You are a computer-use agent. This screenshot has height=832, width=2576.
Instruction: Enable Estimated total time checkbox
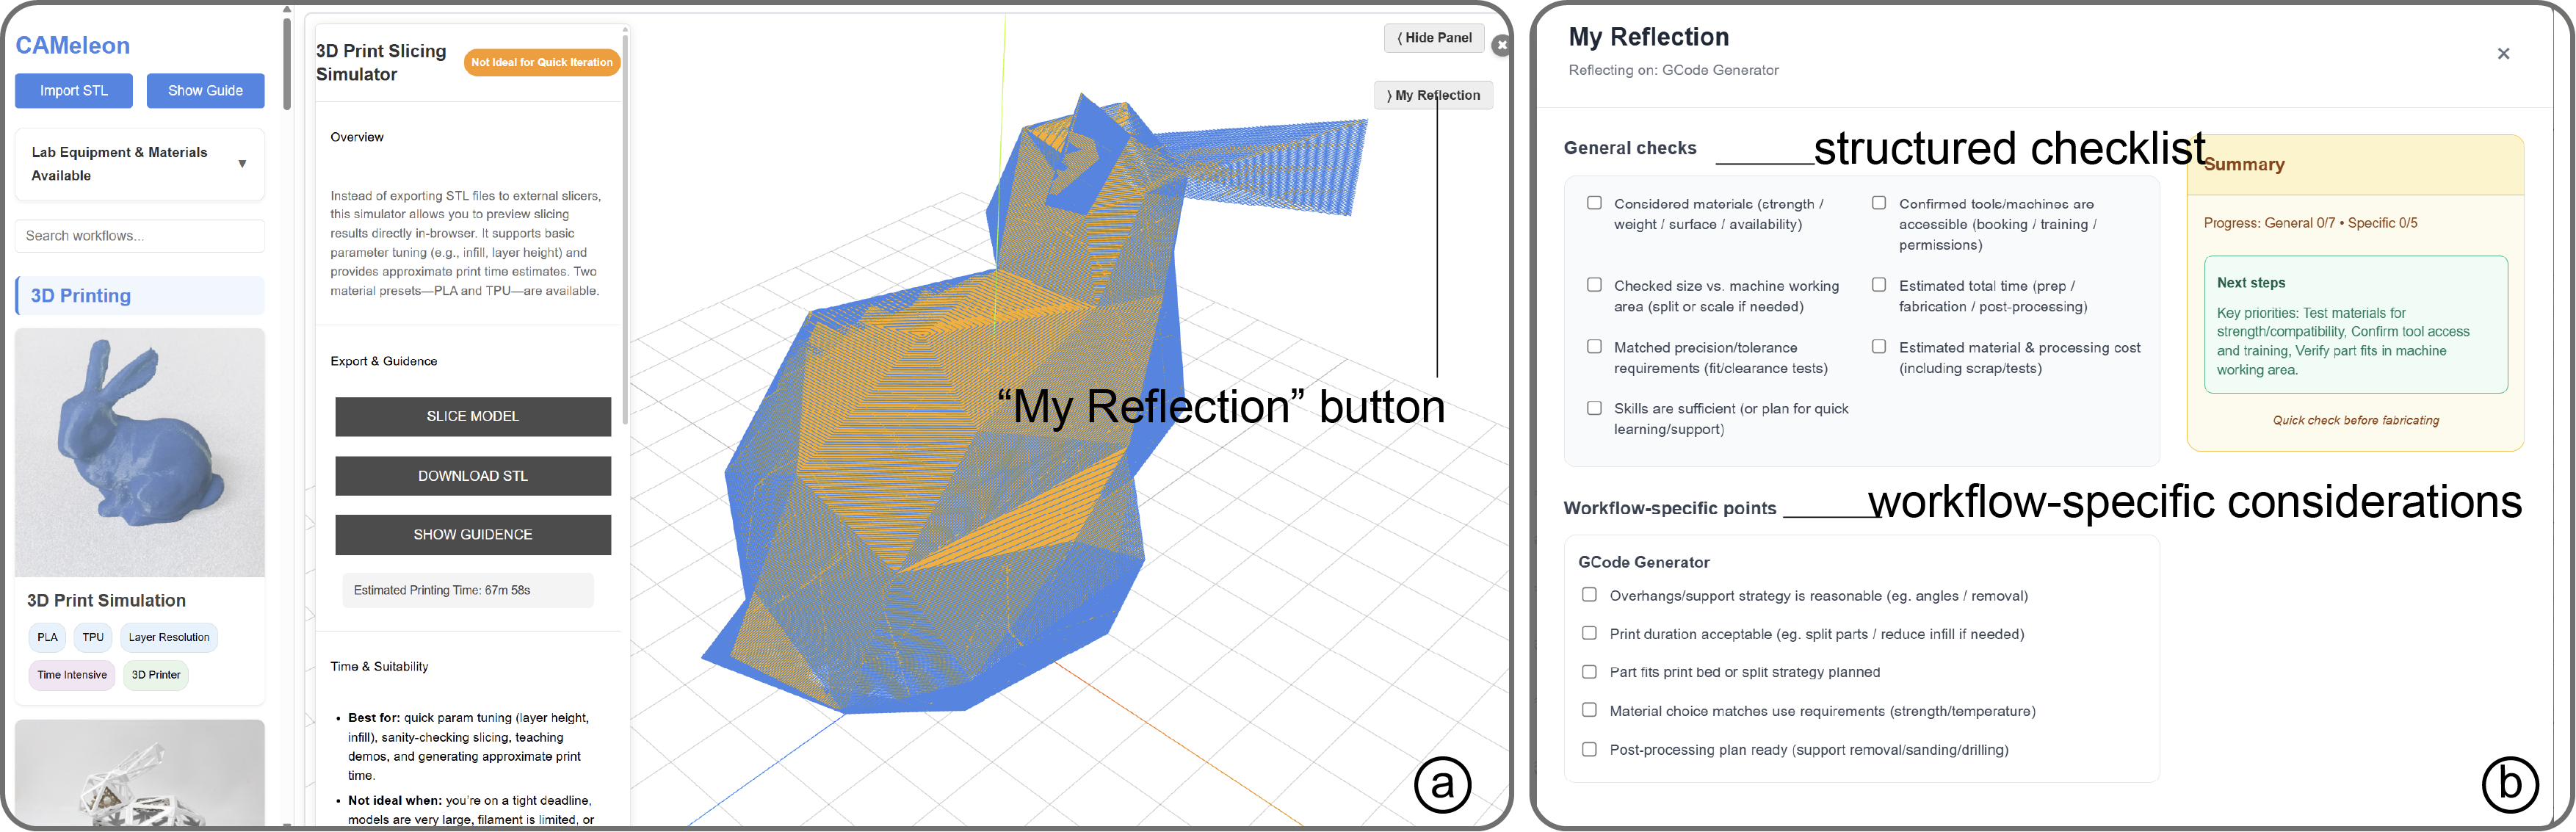[1879, 285]
